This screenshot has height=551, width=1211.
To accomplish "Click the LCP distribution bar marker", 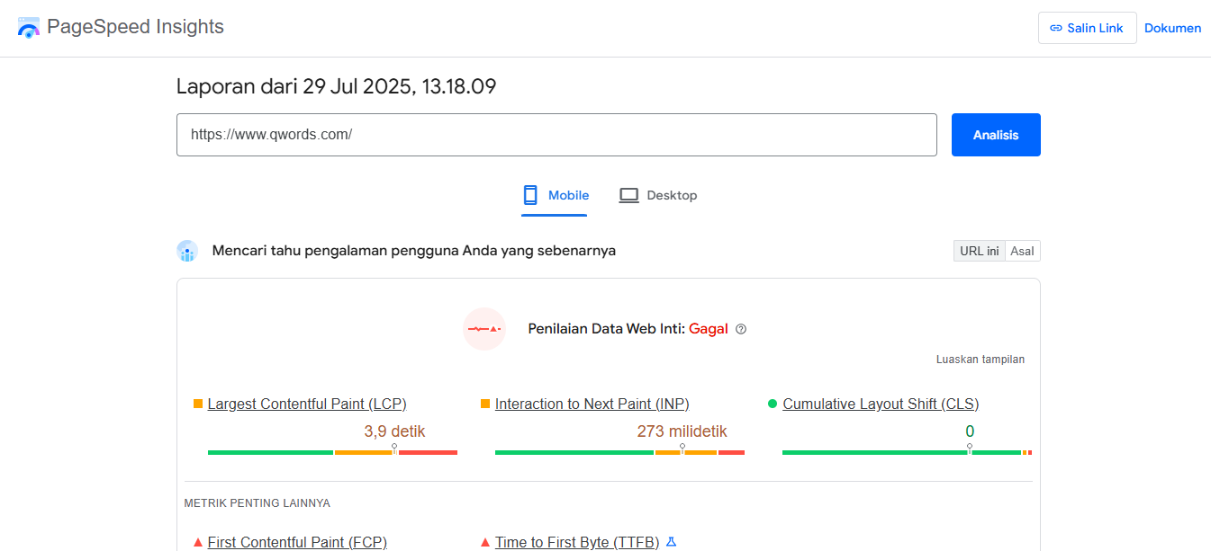I will [394, 449].
